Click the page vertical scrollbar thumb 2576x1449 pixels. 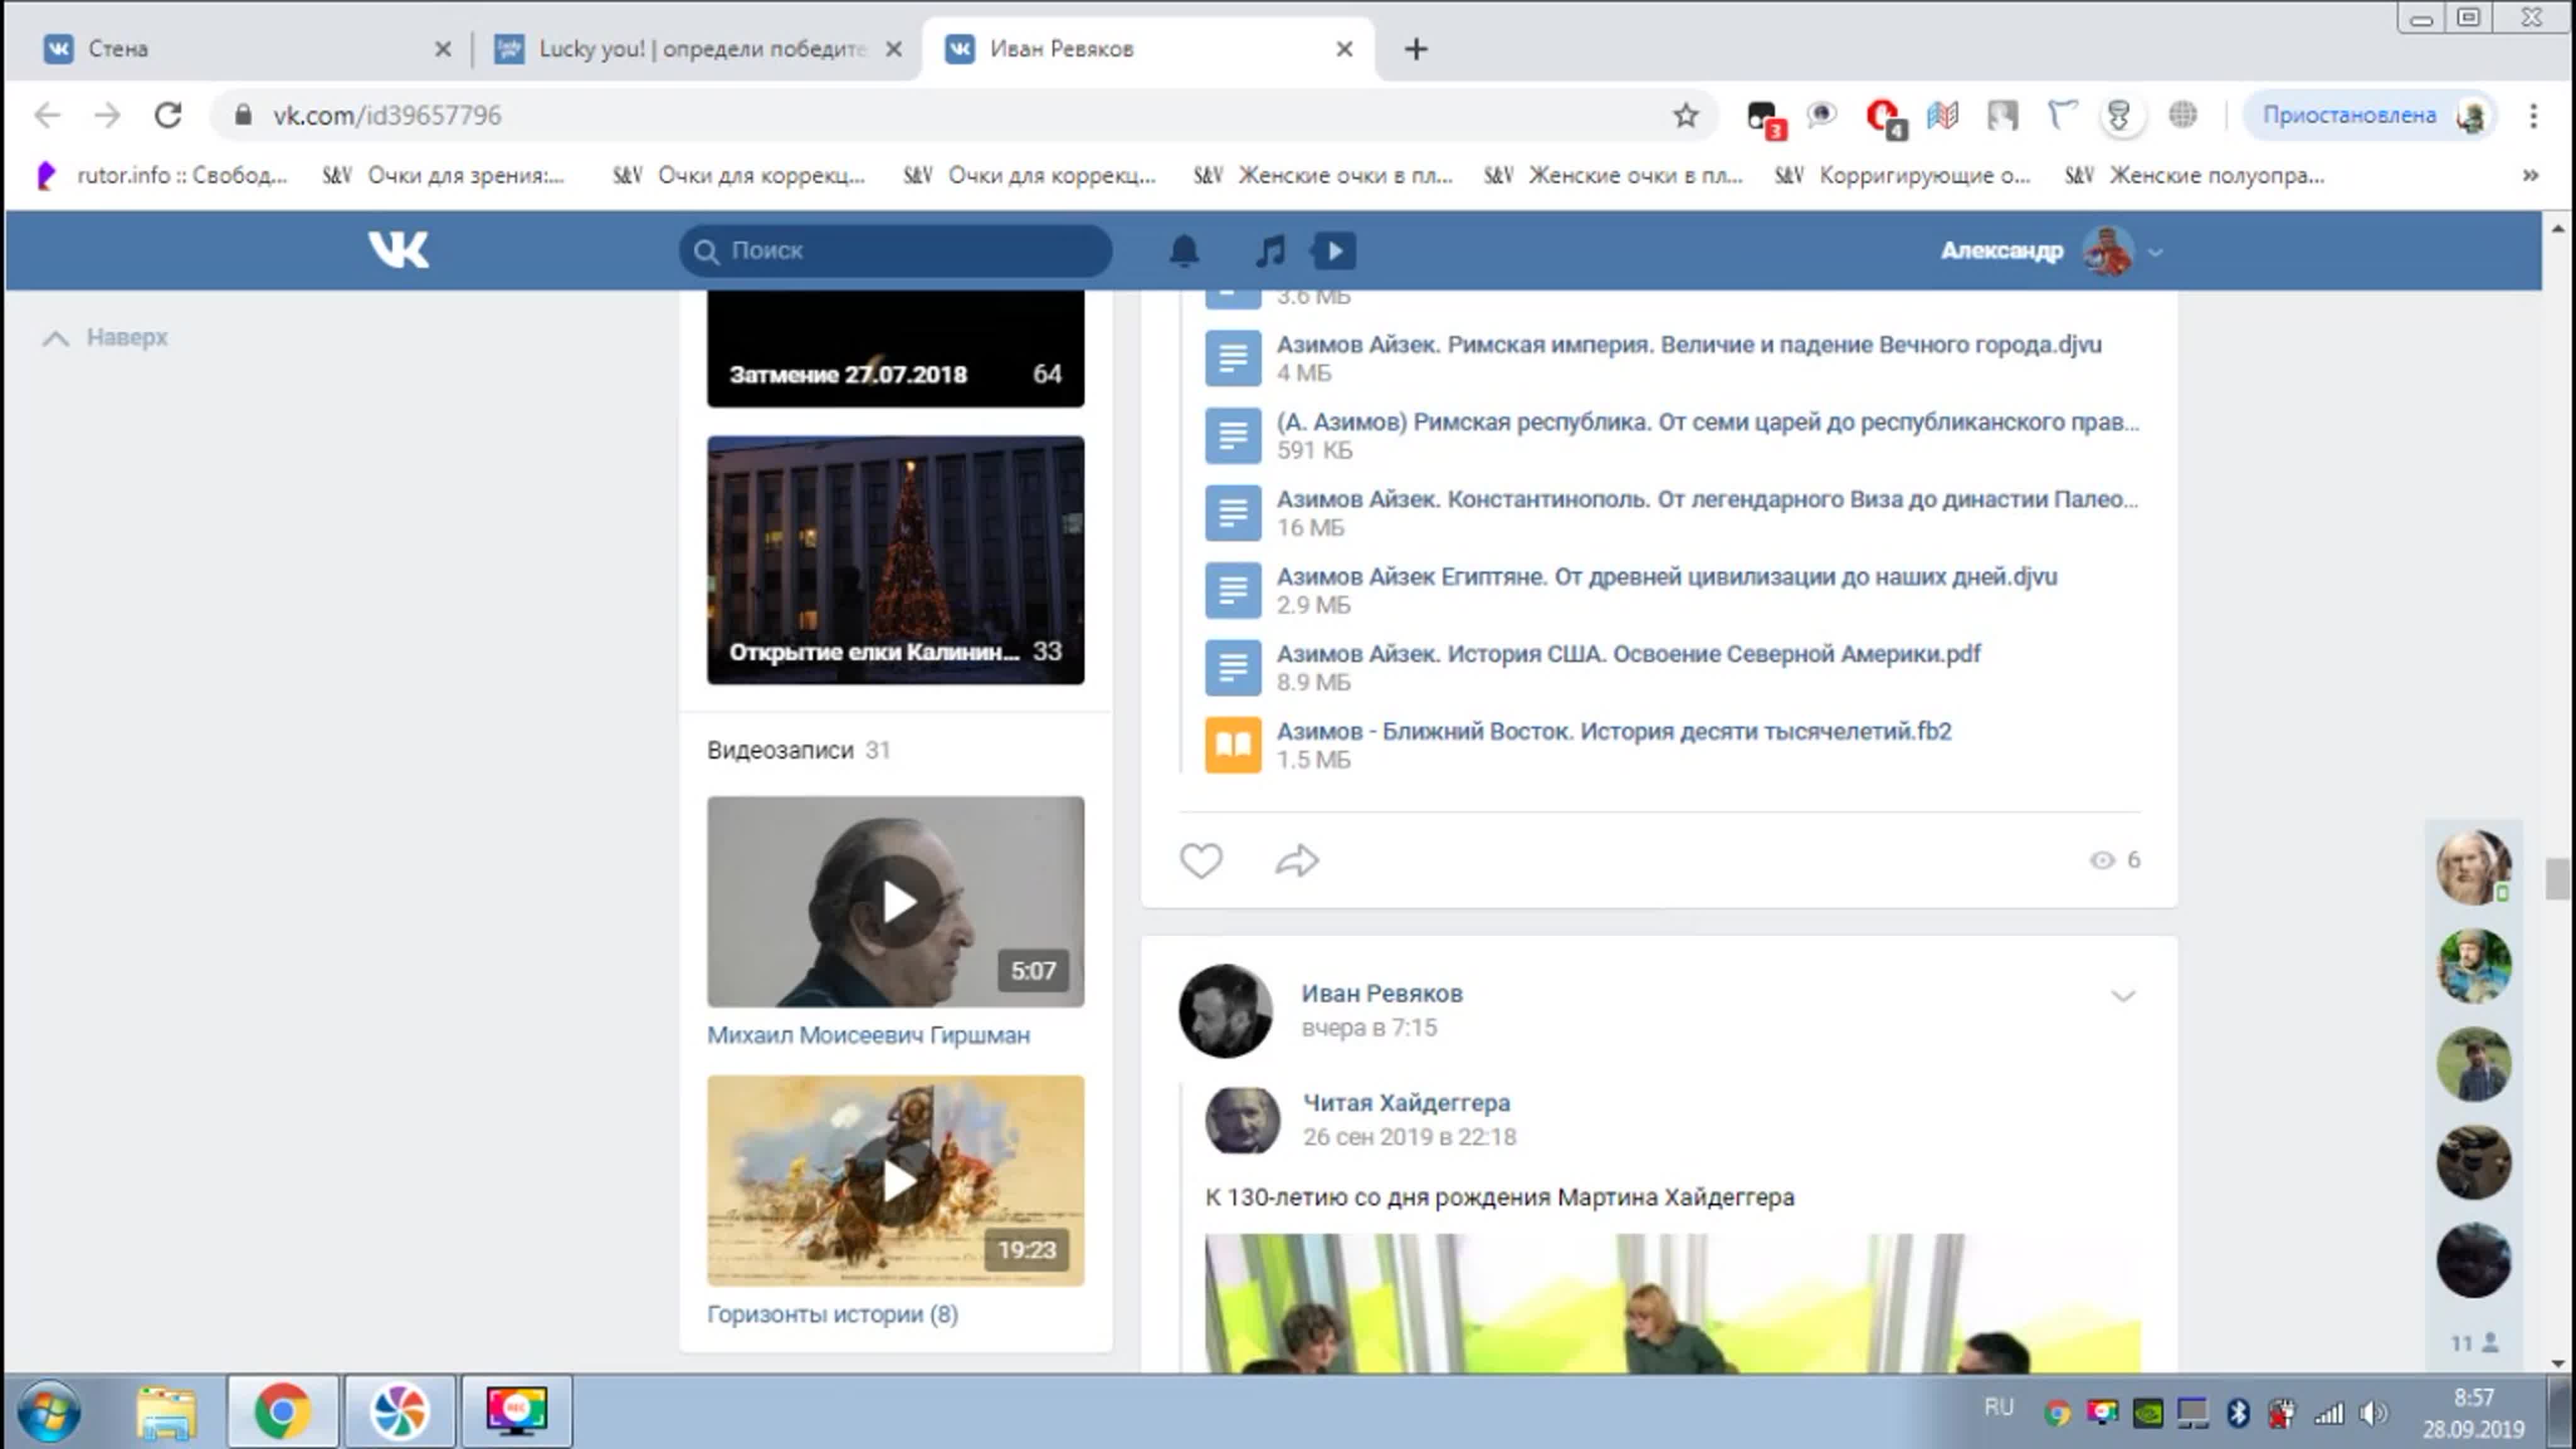[2557, 879]
